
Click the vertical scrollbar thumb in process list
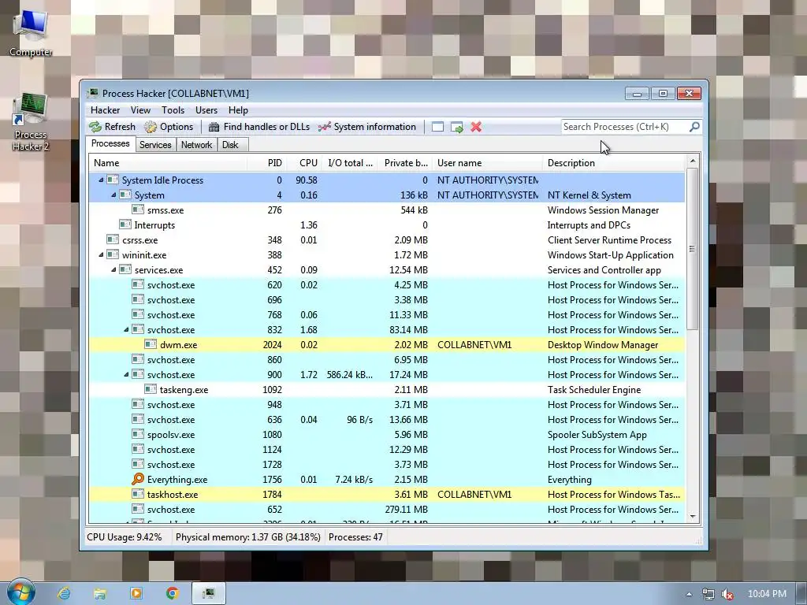coord(693,249)
